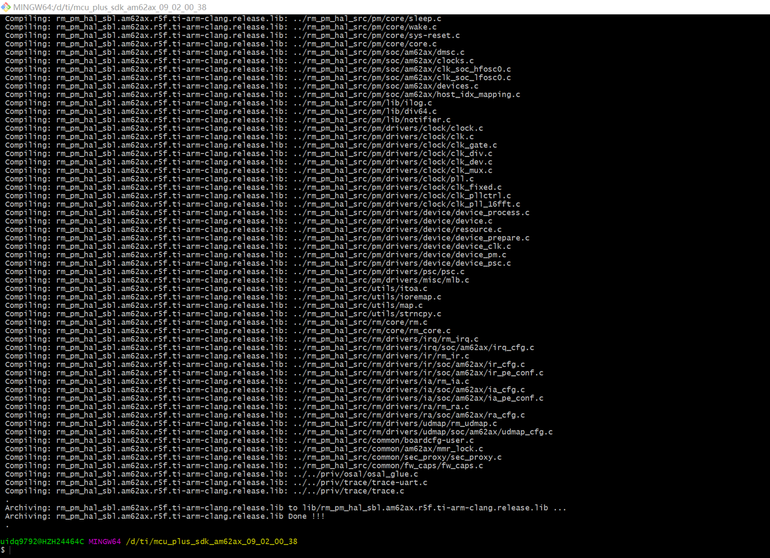
Task: Click the line compiling clk_dev.c
Action: pos(248,162)
